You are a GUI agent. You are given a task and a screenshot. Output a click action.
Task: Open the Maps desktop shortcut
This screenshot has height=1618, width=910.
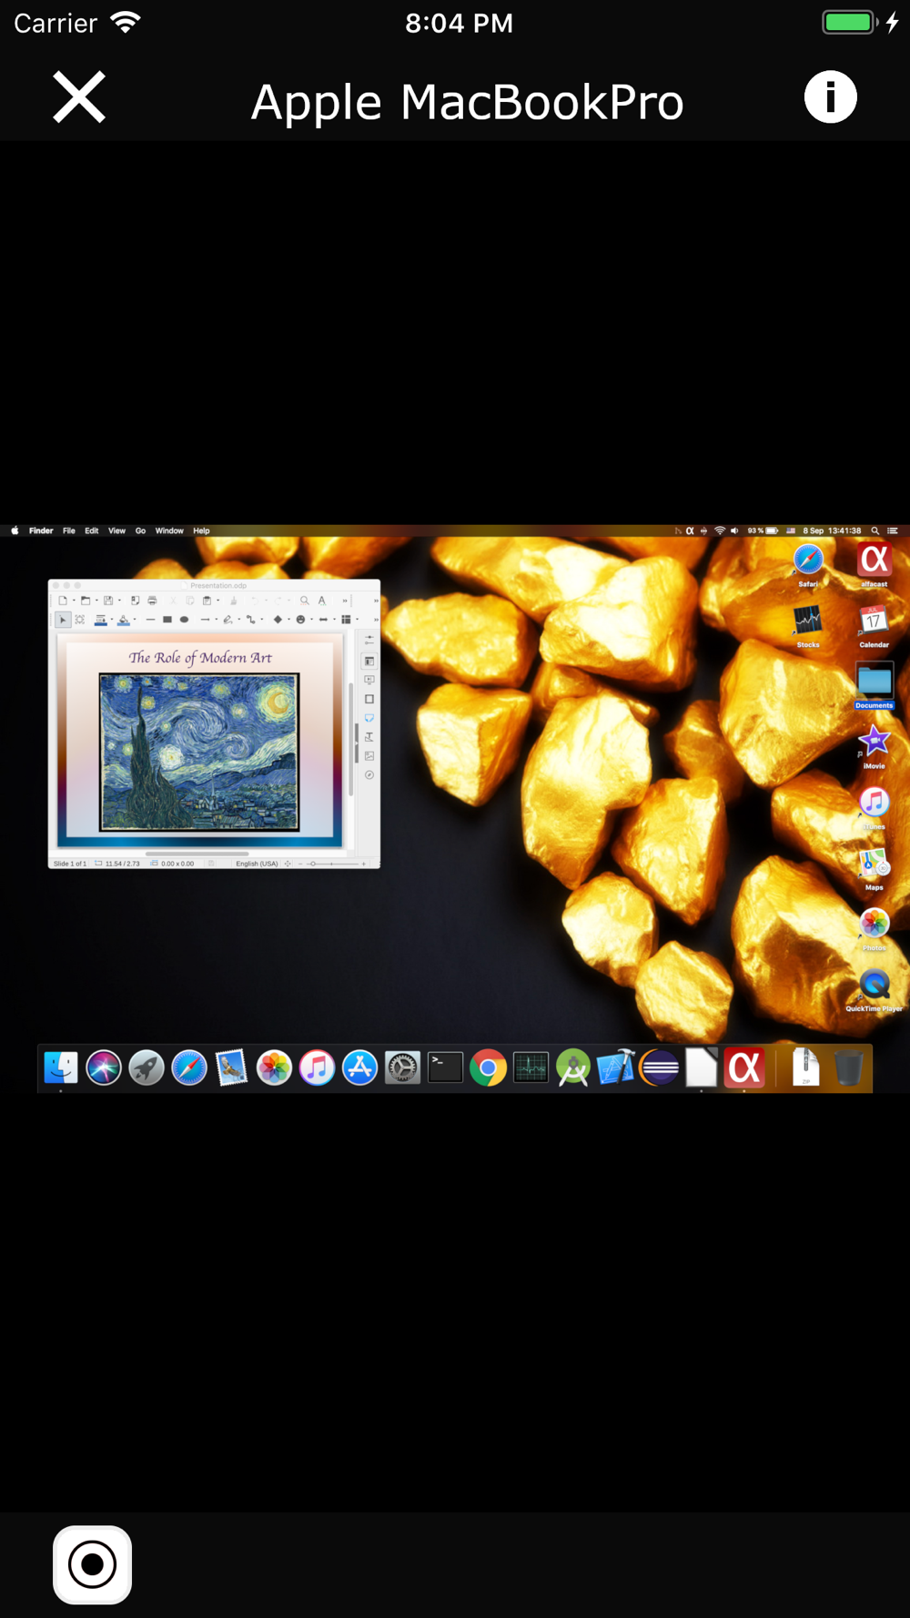(x=874, y=868)
